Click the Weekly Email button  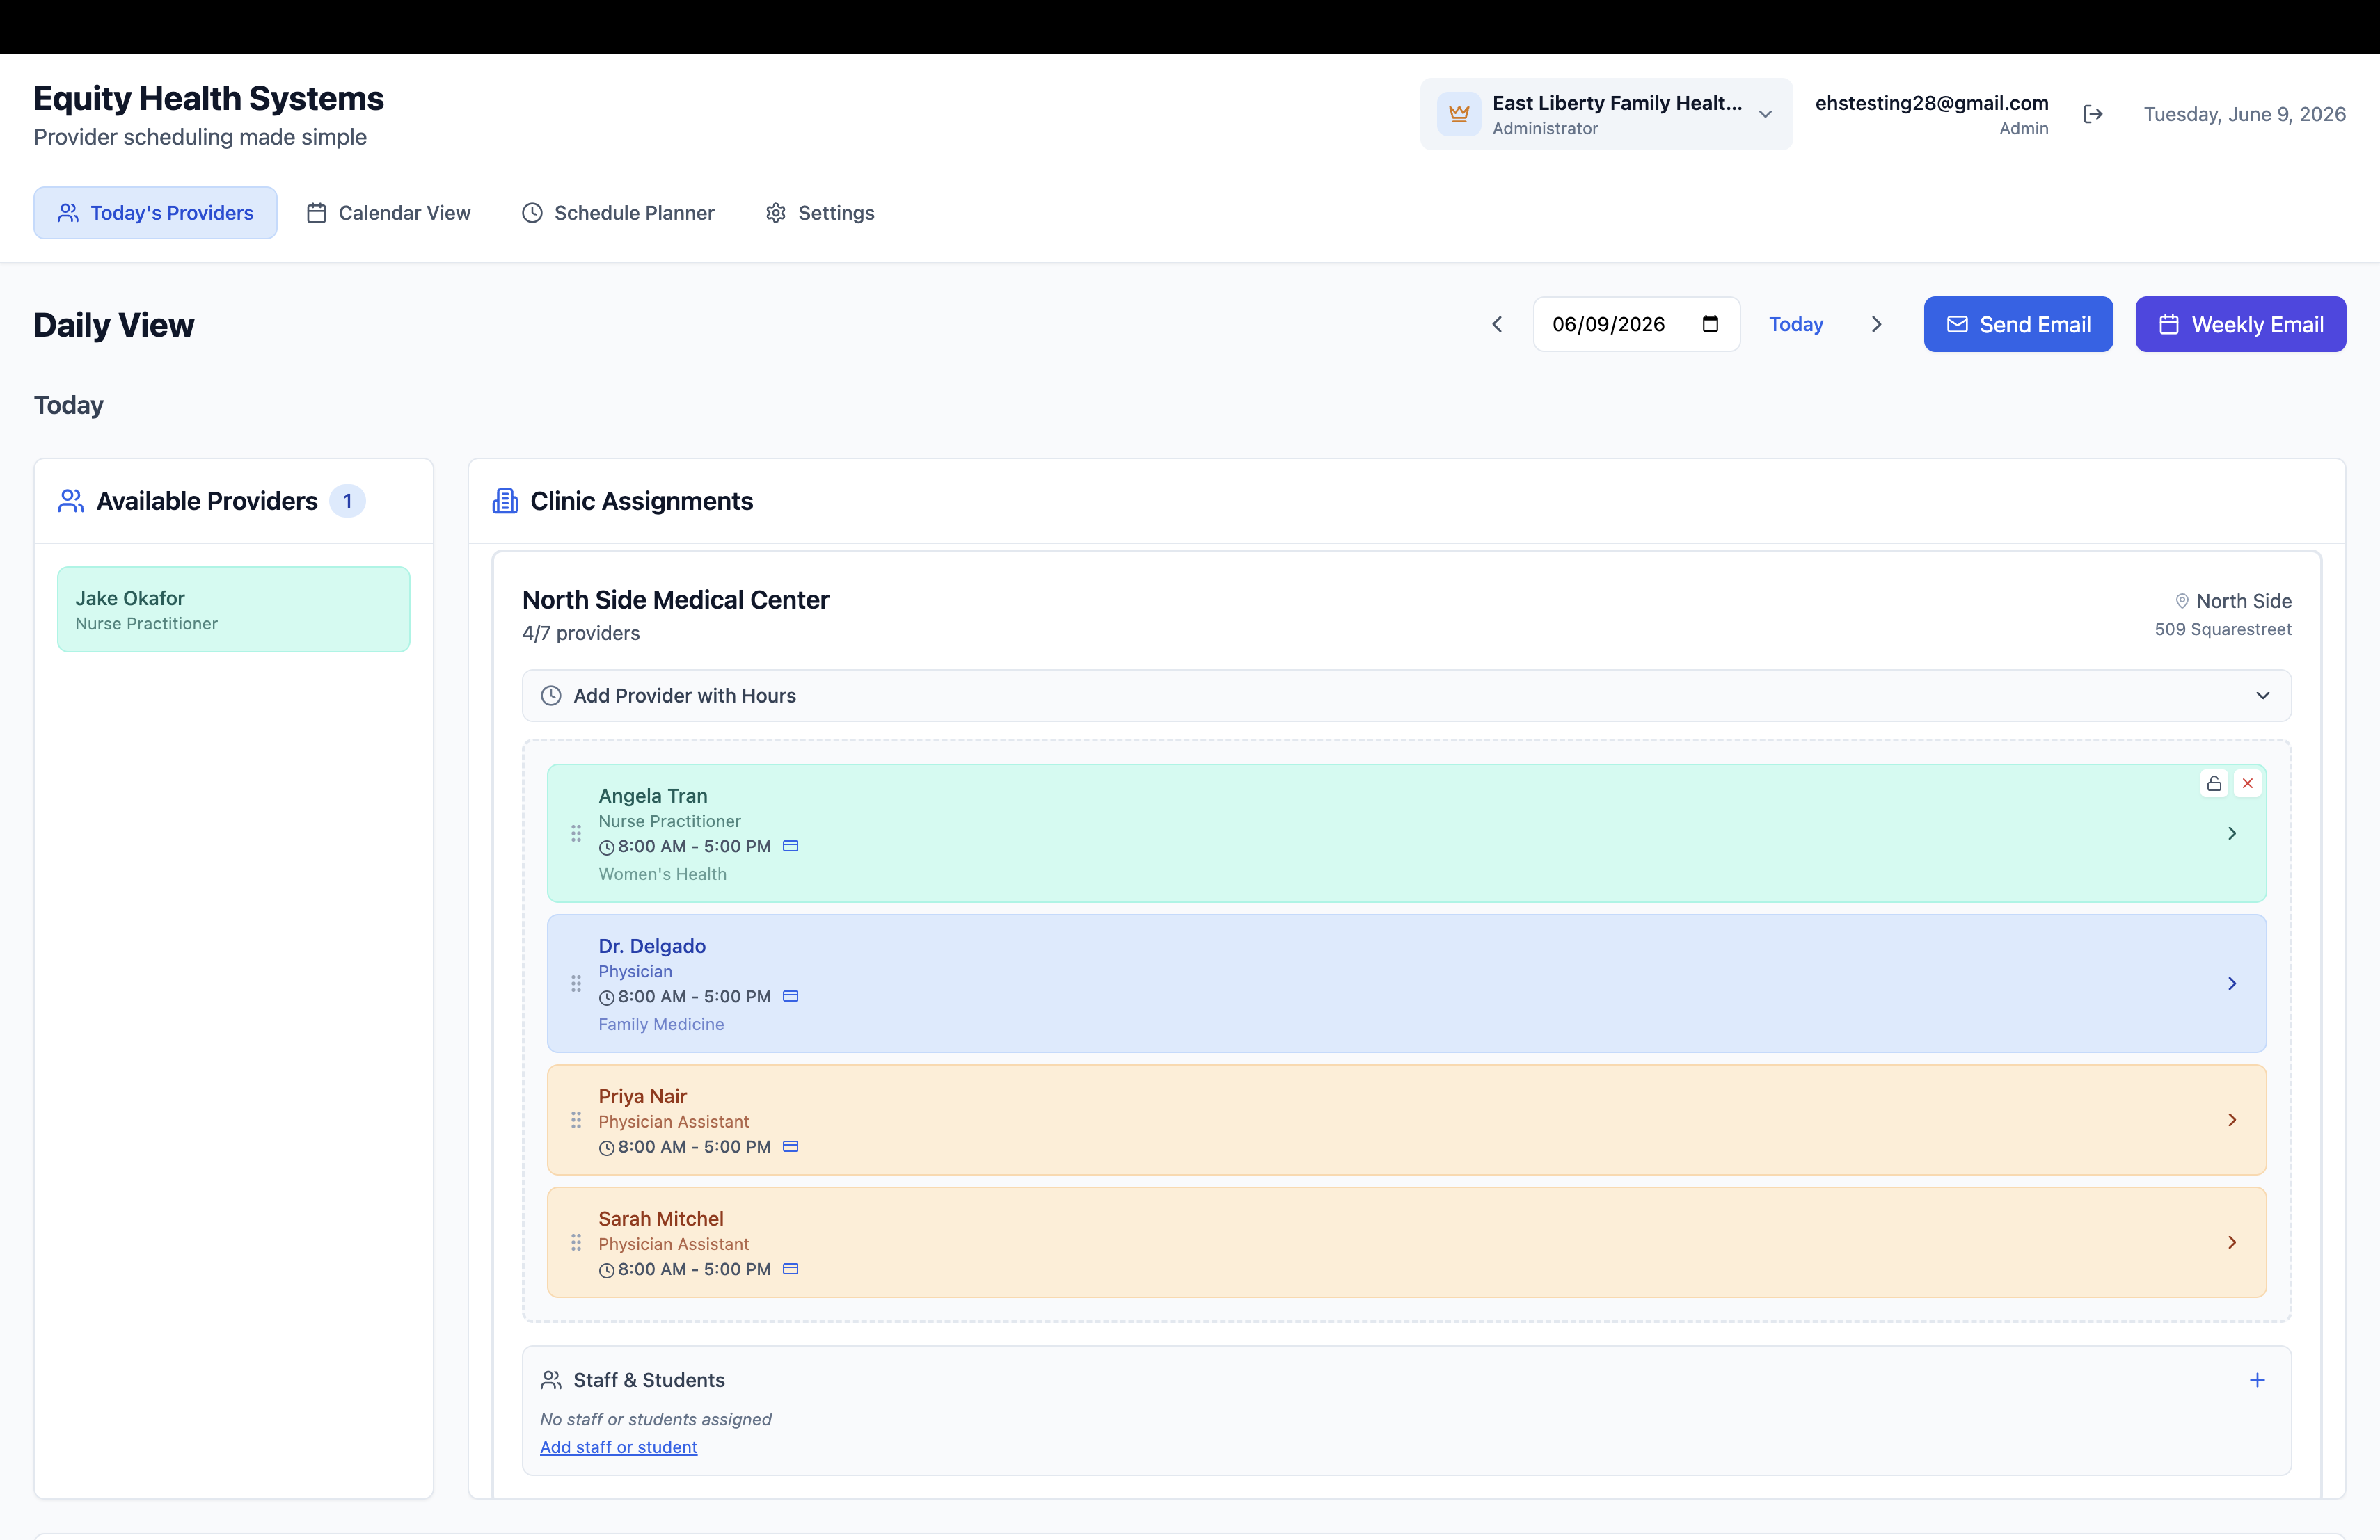(2240, 324)
